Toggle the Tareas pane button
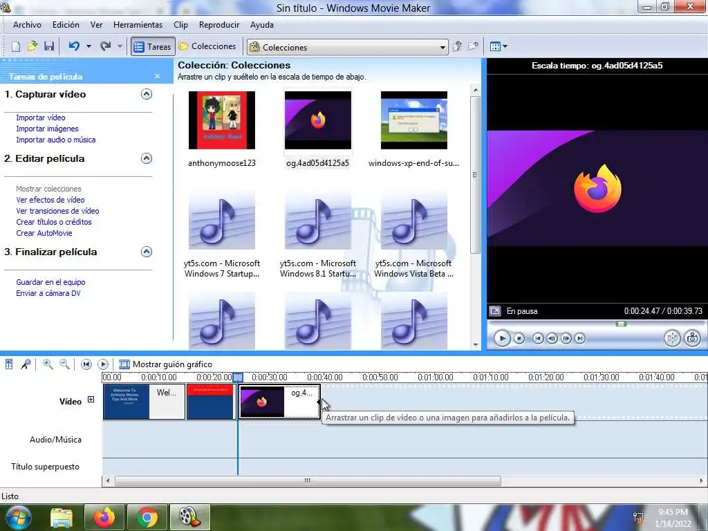 [153, 46]
